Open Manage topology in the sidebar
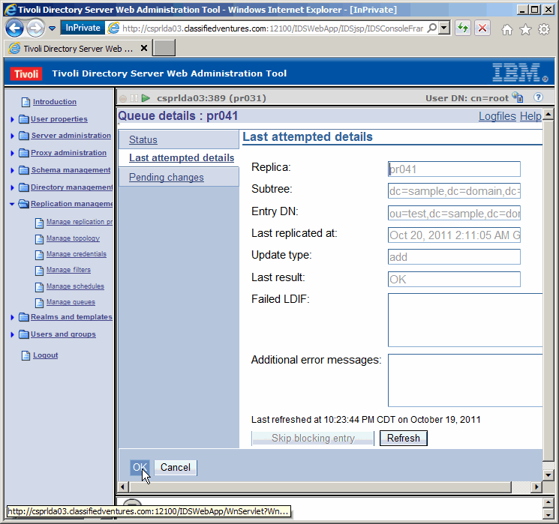 (73, 238)
